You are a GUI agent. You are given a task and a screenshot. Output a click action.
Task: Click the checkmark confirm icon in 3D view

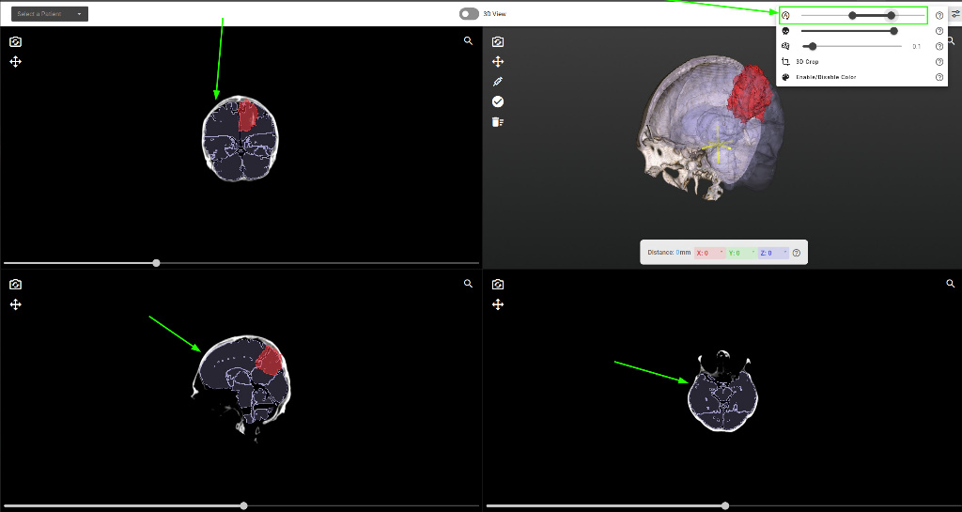[x=498, y=101]
